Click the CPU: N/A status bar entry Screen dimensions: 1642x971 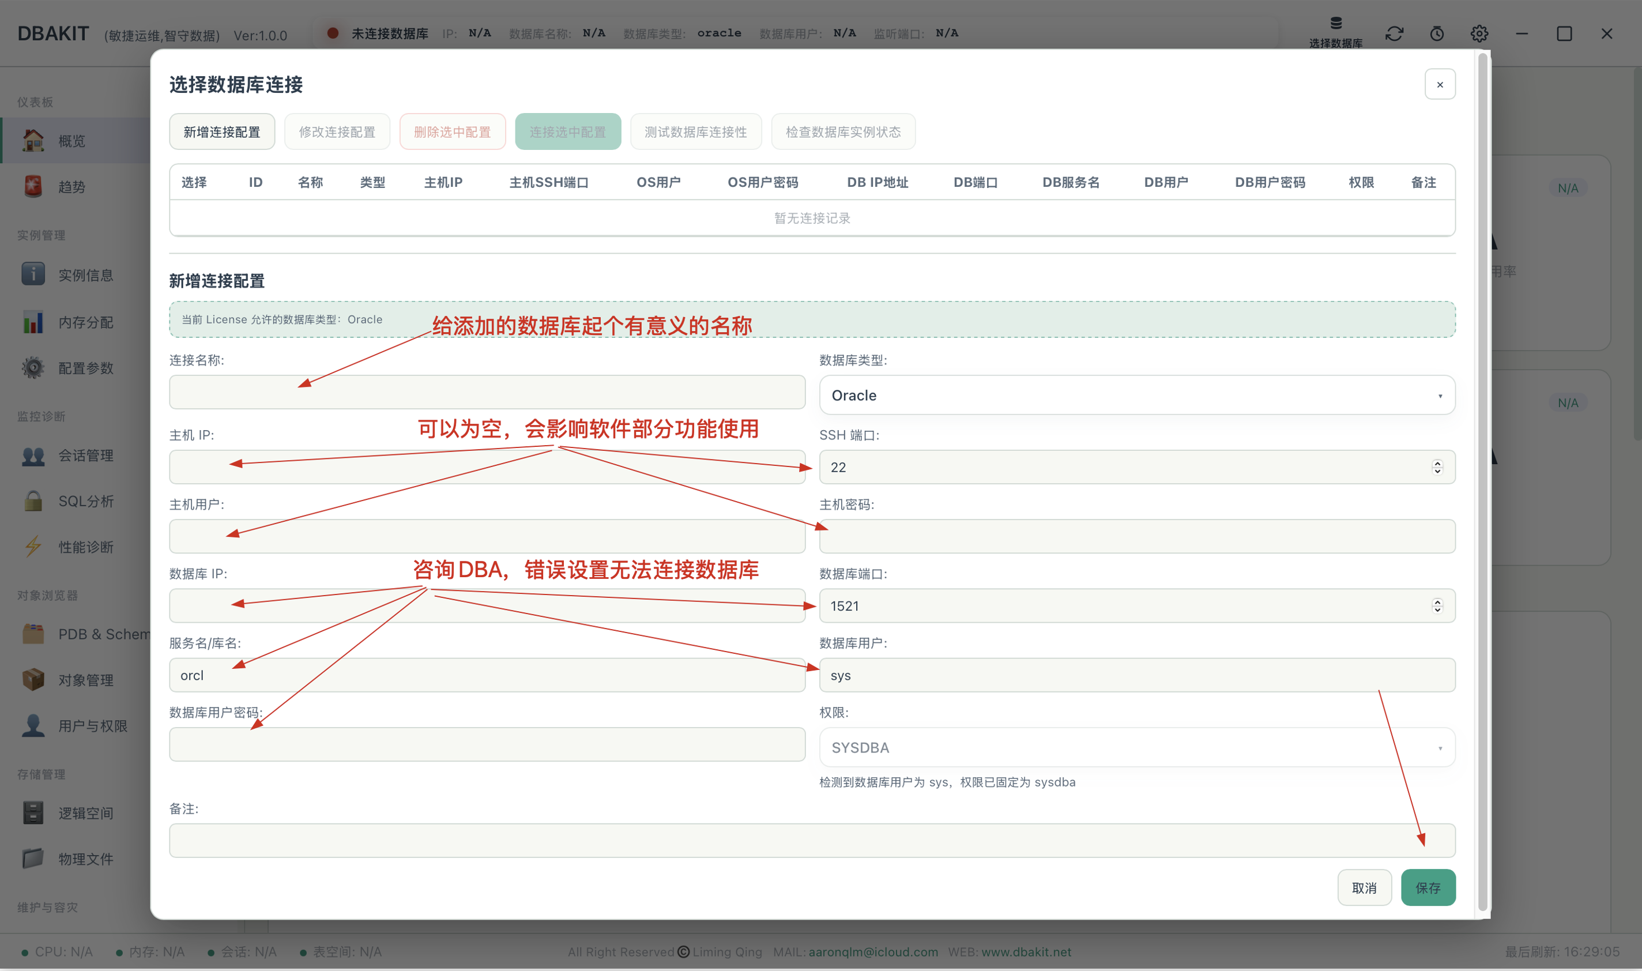(x=57, y=952)
